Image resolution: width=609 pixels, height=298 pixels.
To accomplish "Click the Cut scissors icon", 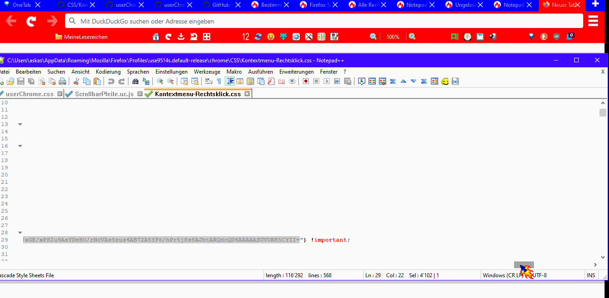I will click(76, 81).
